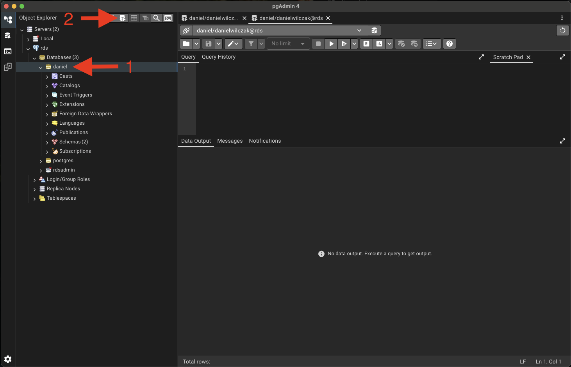Open settings gear in left sidebar
This screenshot has height=367, width=571.
(8, 359)
